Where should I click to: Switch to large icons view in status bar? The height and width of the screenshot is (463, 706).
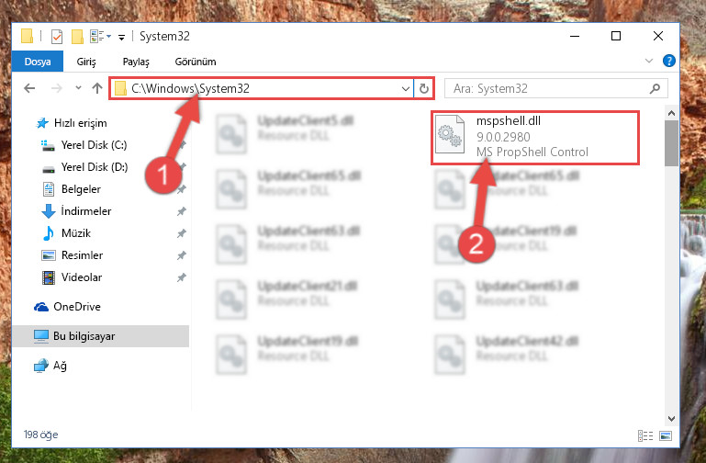coord(666,435)
